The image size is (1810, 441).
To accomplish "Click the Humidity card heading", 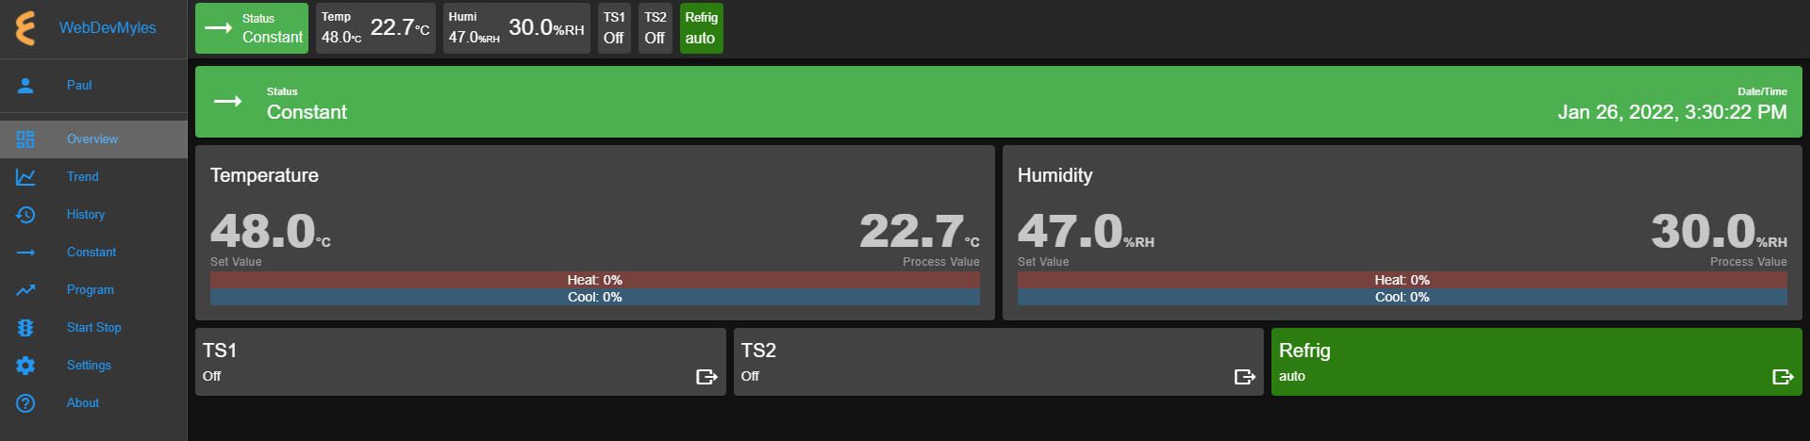I will pyautogui.click(x=1054, y=175).
